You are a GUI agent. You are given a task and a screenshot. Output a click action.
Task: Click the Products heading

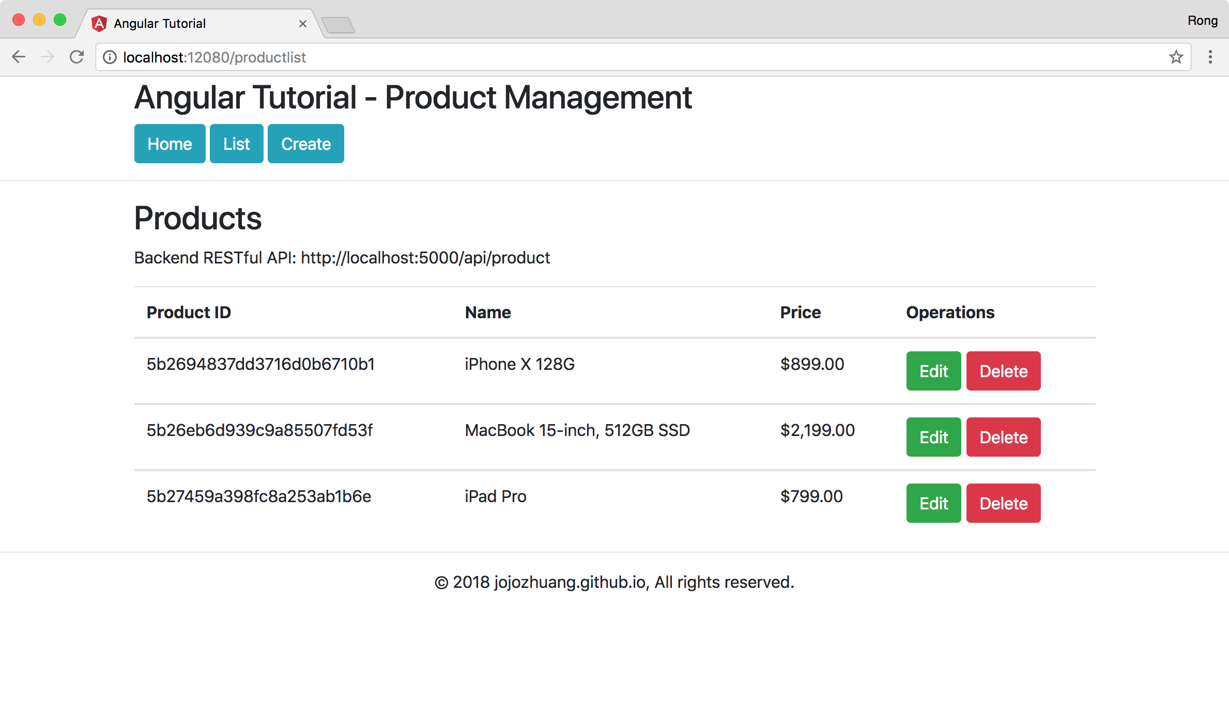pos(198,218)
